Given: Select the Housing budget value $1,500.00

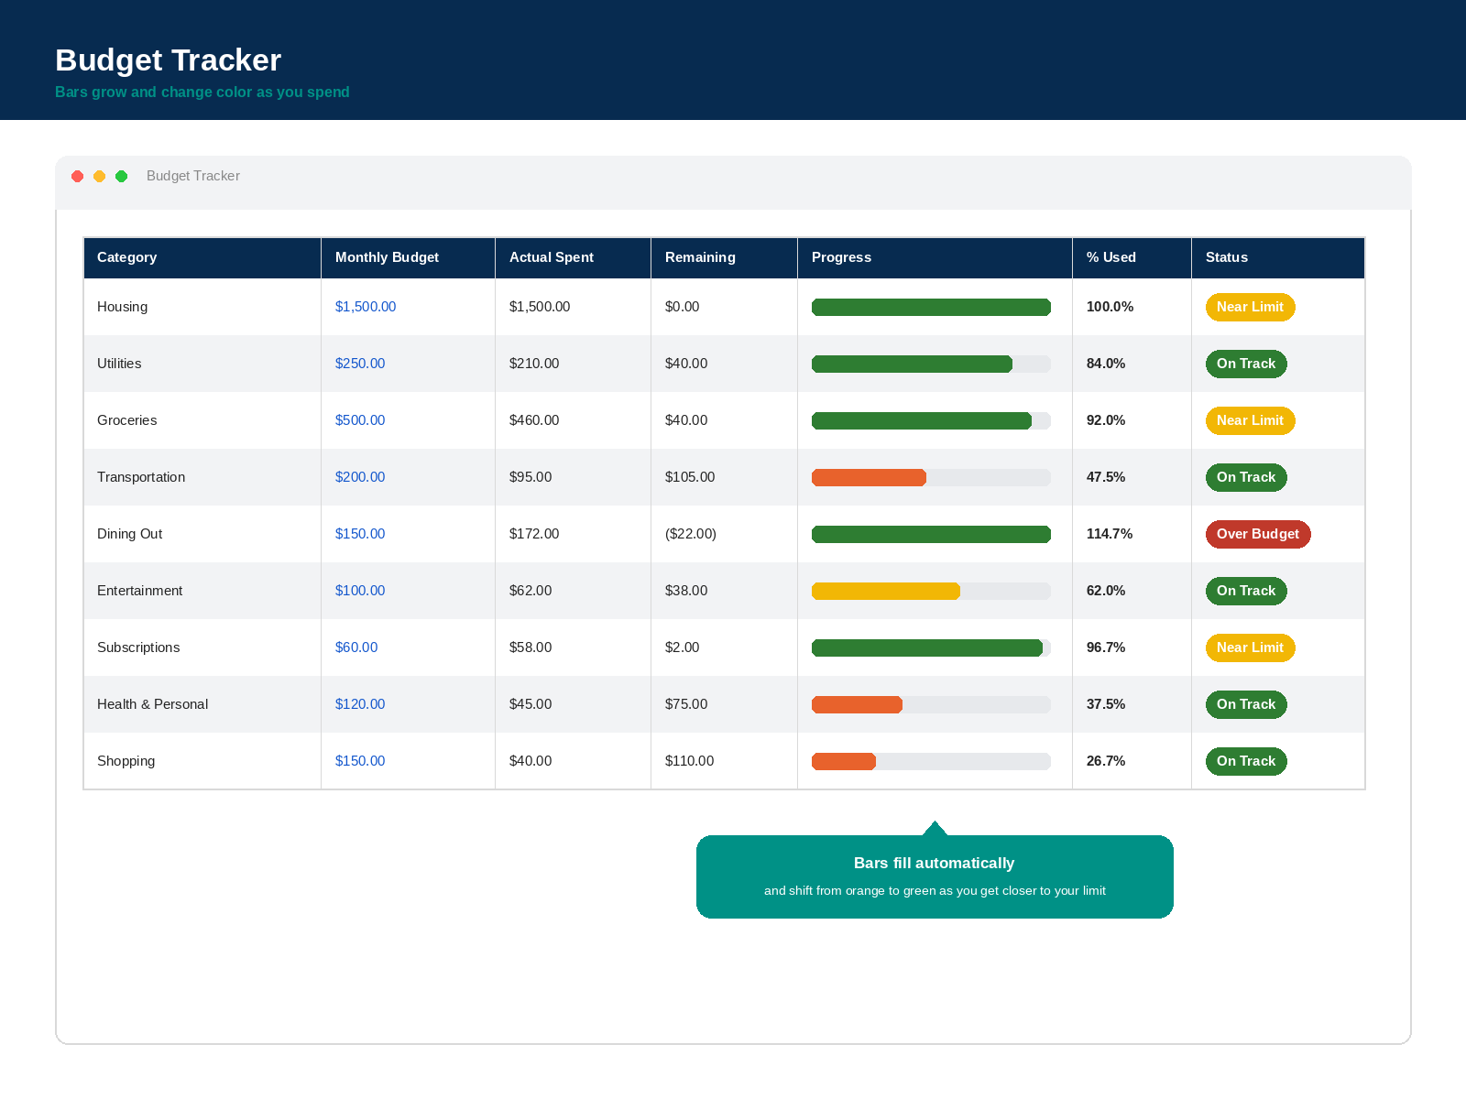Looking at the screenshot, I should point(366,307).
